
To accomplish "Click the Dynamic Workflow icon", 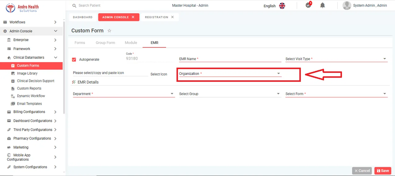I will tap(13, 96).
